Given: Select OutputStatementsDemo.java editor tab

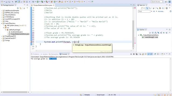Looking at the screenshot, I should click(x=43, y=5).
